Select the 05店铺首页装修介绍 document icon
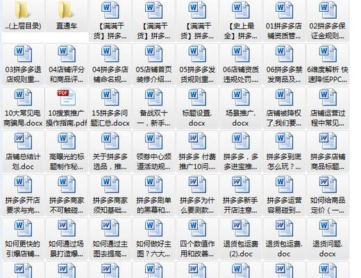Image resolution: width=361 pixels, height=278 pixels. (x=153, y=54)
